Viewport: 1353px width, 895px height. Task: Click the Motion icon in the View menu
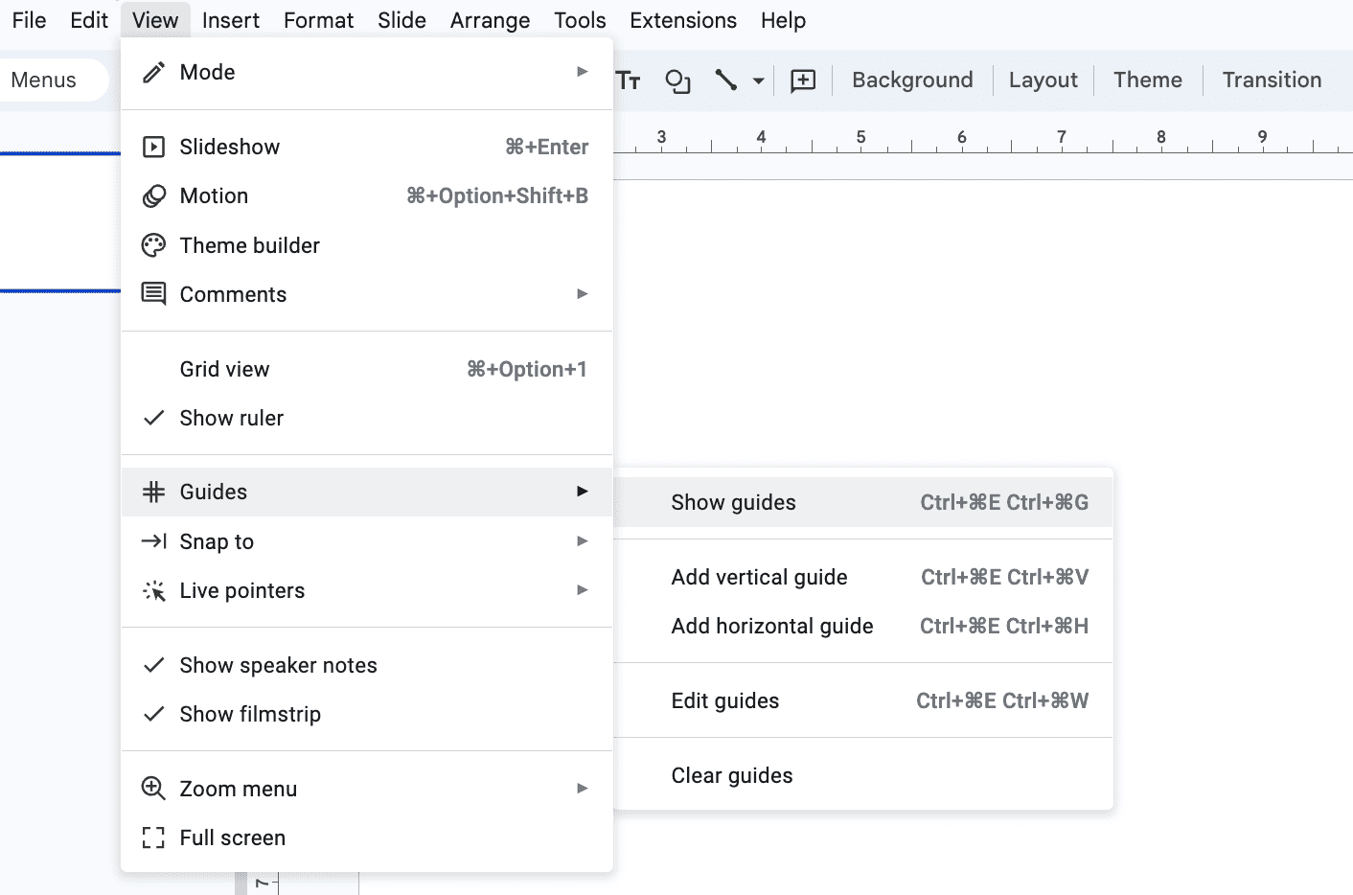(x=154, y=195)
